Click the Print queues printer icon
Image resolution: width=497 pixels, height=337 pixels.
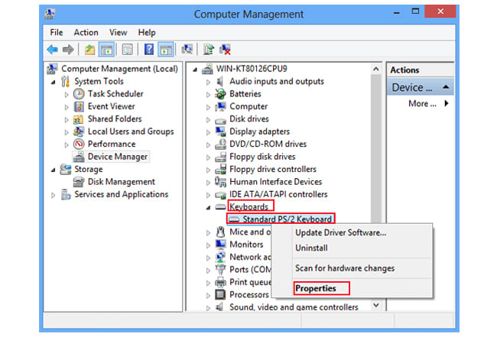pyautogui.click(x=220, y=282)
